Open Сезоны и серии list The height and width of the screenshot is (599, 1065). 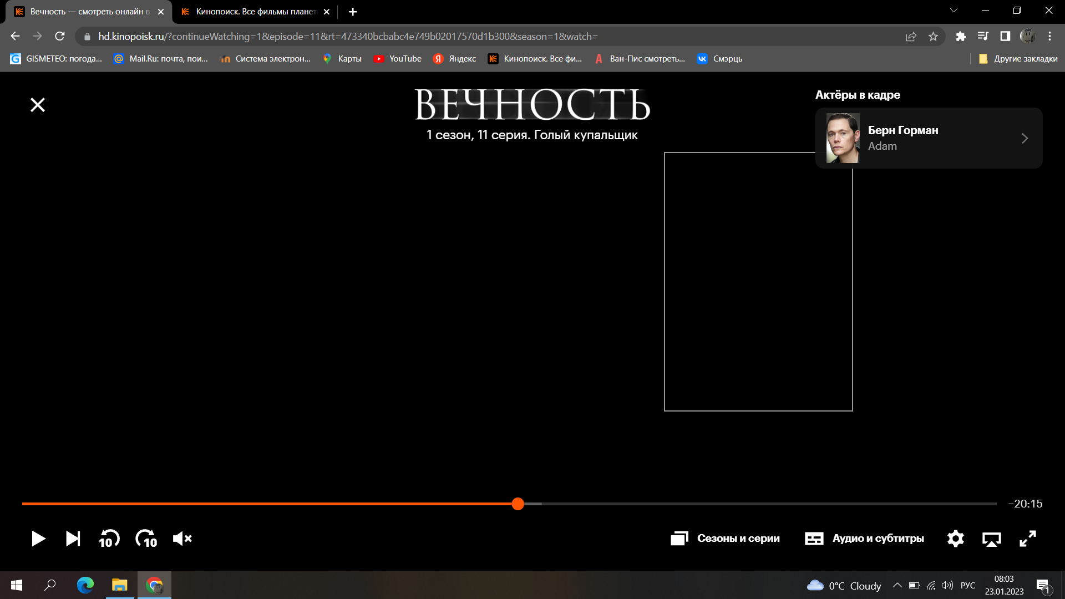[725, 539]
